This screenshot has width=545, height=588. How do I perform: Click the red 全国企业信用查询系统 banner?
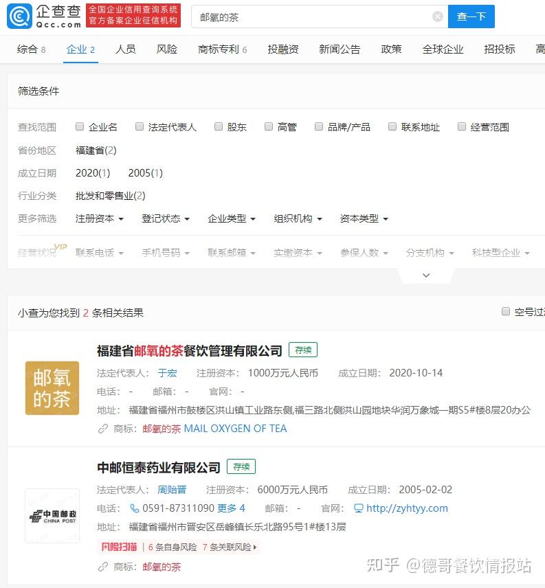coord(133,15)
